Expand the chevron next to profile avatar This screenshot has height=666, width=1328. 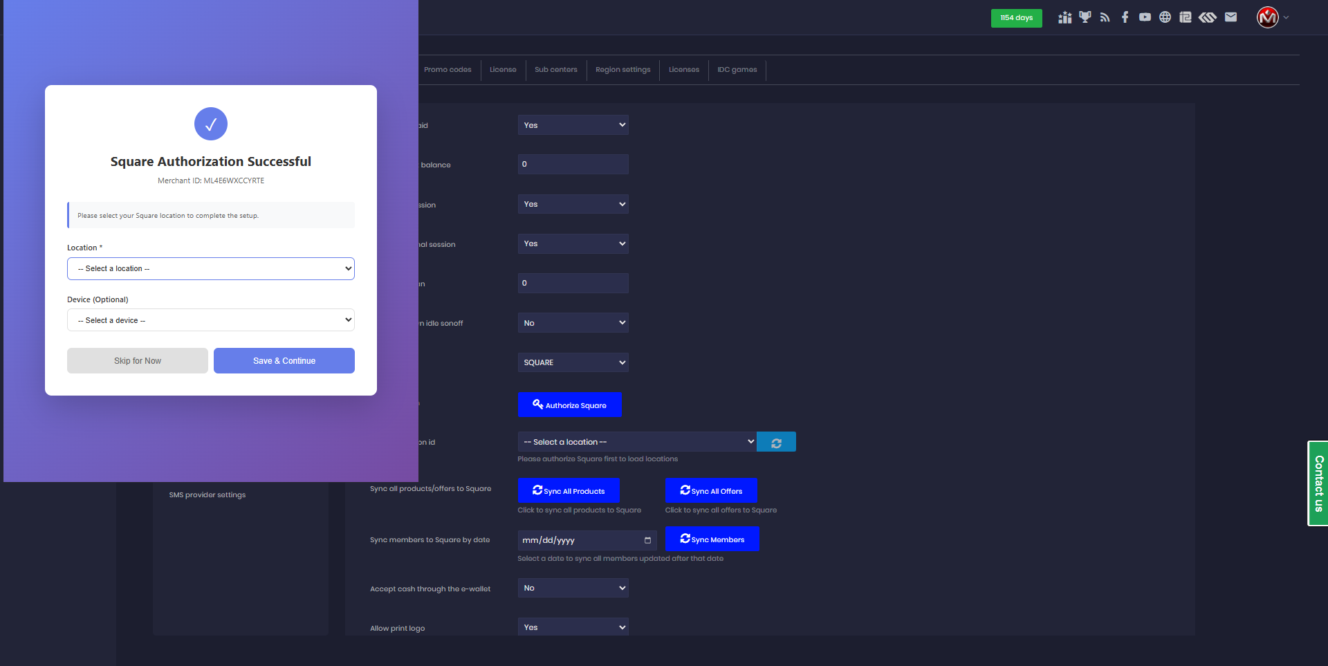(x=1286, y=18)
